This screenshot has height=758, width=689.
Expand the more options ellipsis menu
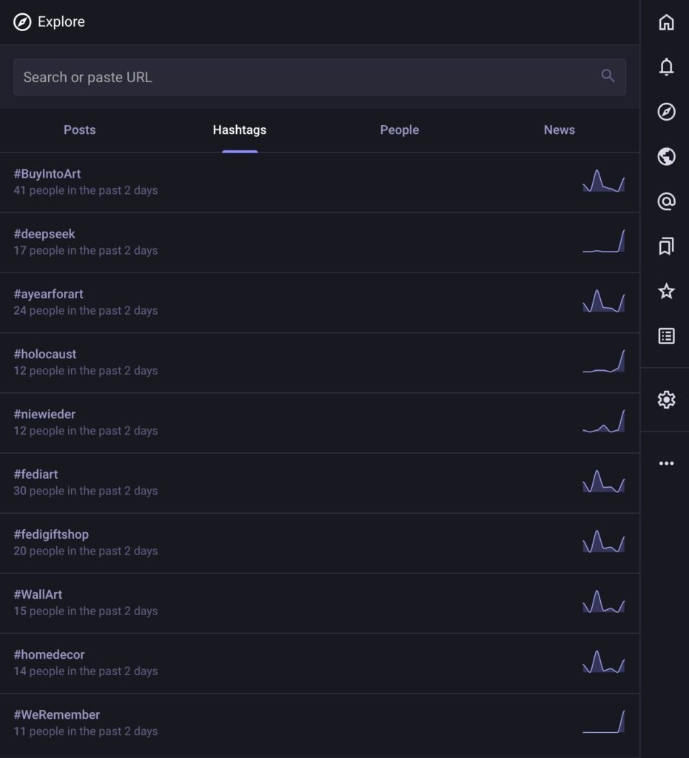click(x=666, y=463)
